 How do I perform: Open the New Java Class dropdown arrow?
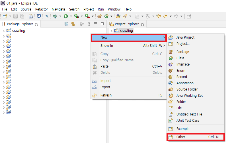click(x=111, y=16)
